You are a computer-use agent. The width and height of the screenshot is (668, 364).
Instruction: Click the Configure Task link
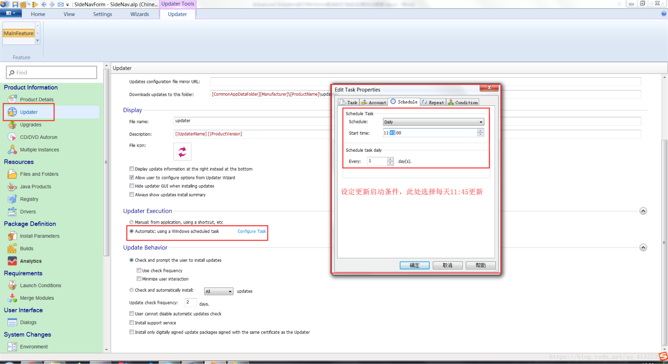point(251,231)
